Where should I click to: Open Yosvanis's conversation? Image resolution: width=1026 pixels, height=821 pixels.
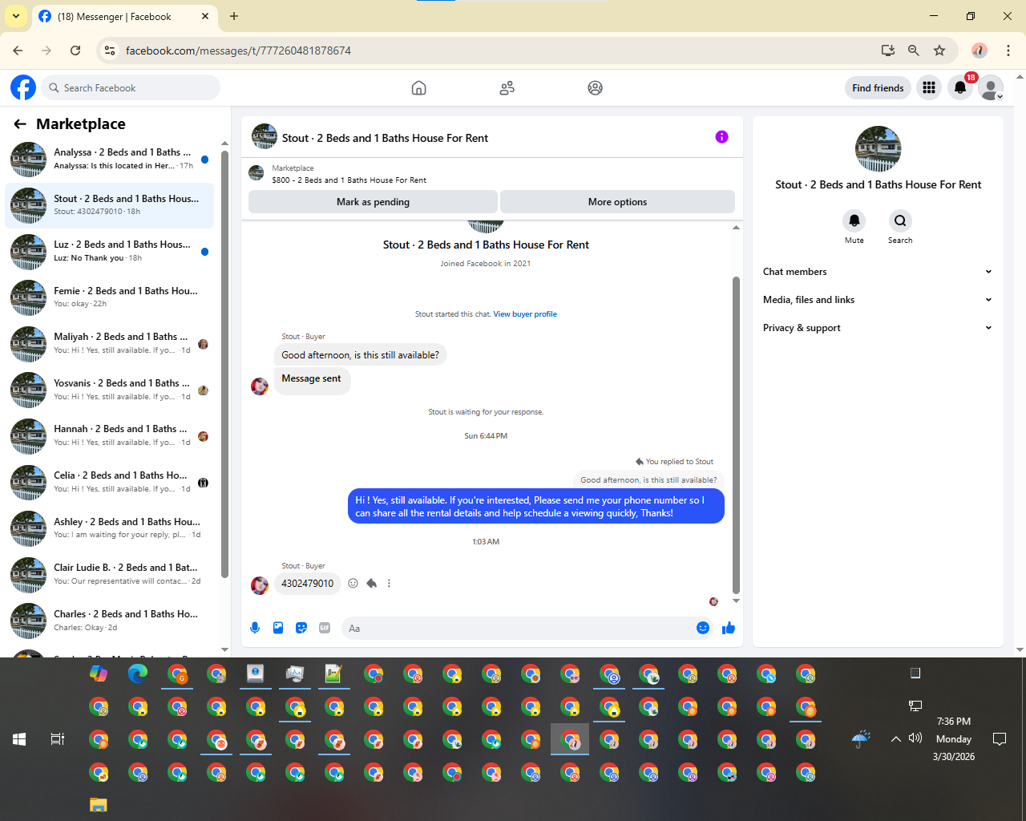[110, 390]
